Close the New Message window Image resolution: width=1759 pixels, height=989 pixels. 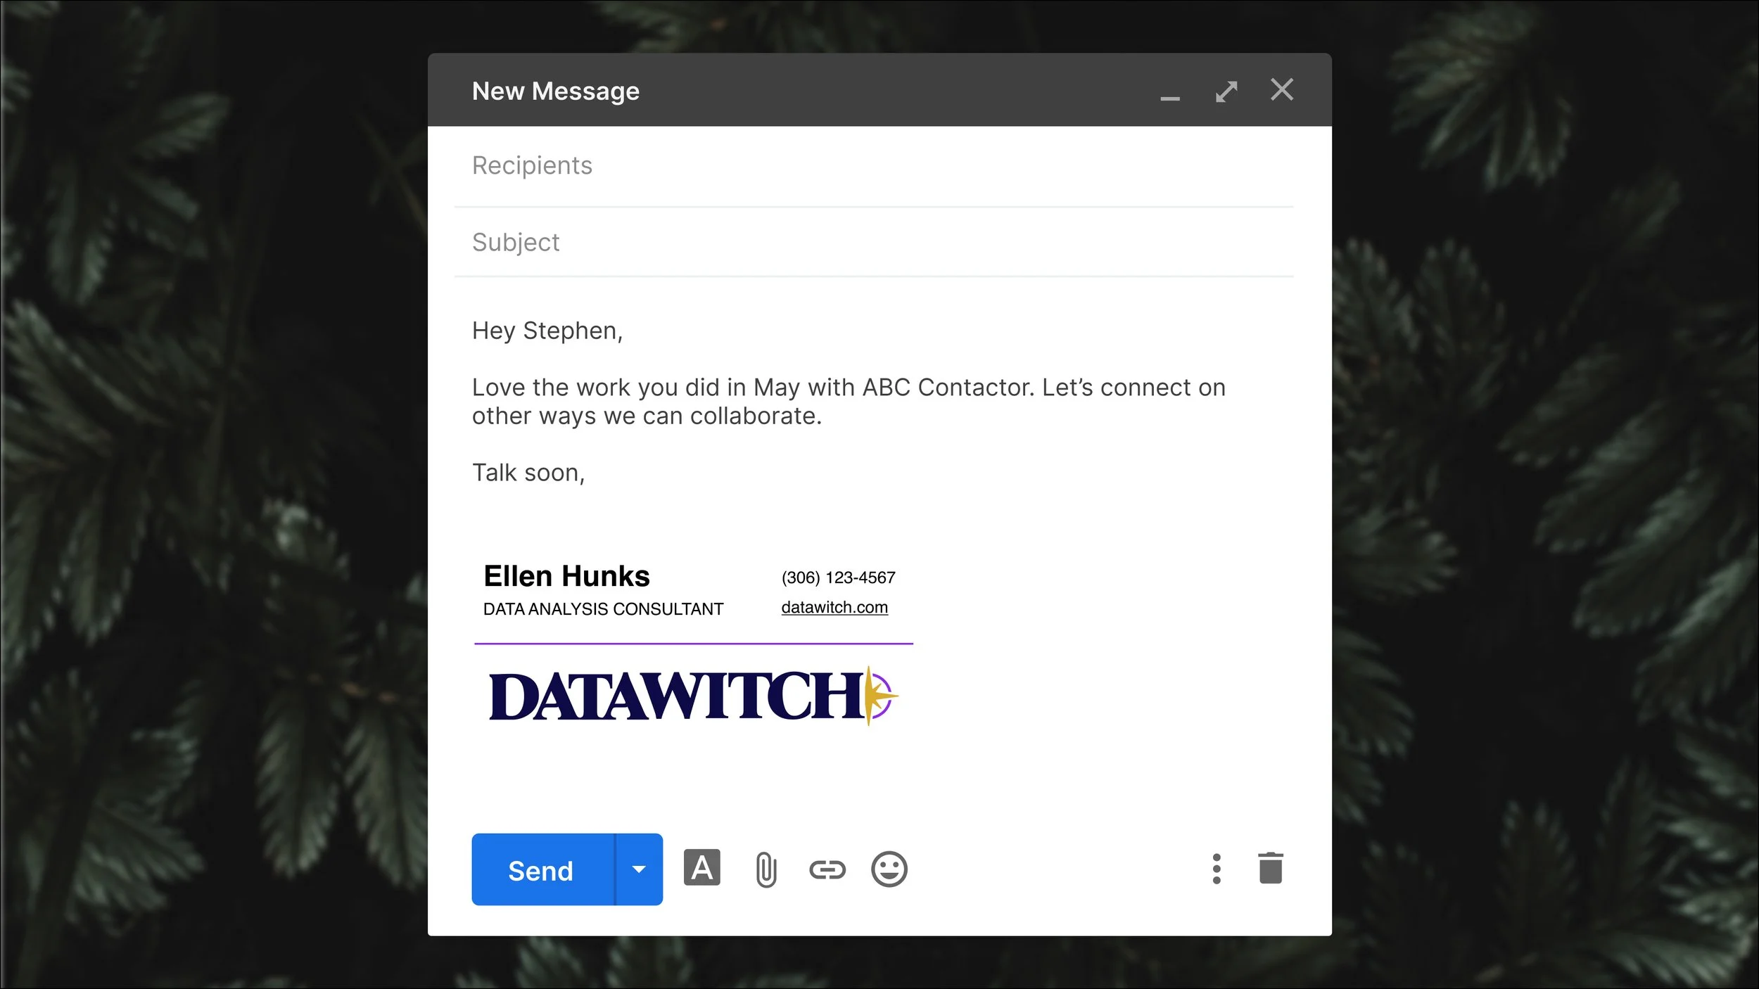click(x=1282, y=89)
